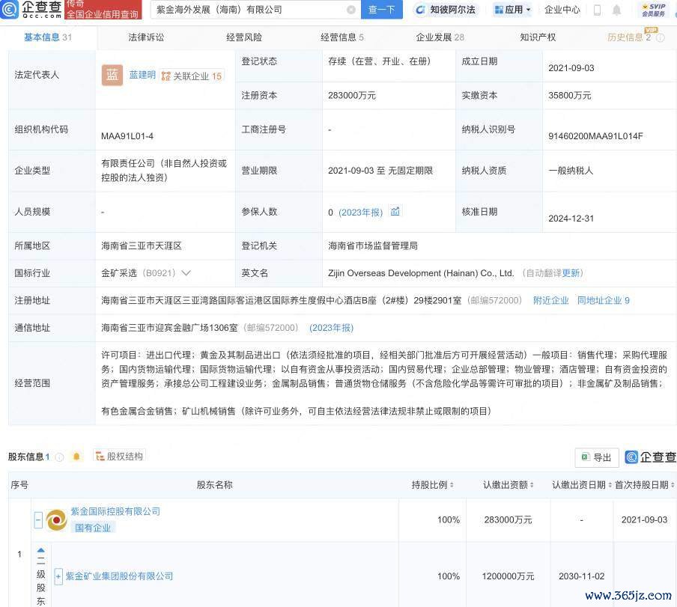This screenshot has height=607, width=677.
Task: Click 更新 next to the English name
Action: coord(571,273)
